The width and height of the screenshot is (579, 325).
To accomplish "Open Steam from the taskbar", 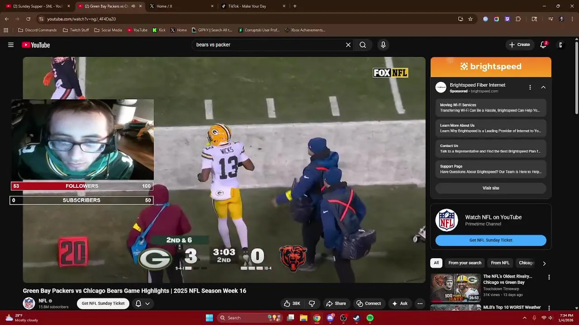I will click(x=357, y=318).
